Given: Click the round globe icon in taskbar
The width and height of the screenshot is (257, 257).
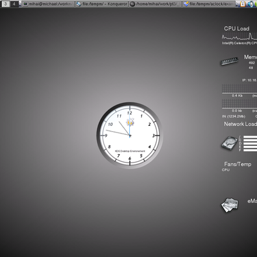Looking at the screenshot, I should (x=132, y=4).
